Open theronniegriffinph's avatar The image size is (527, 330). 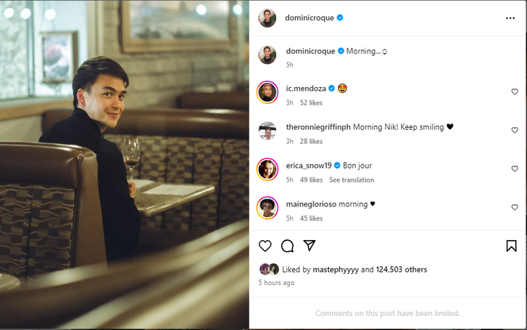tap(267, 131)
